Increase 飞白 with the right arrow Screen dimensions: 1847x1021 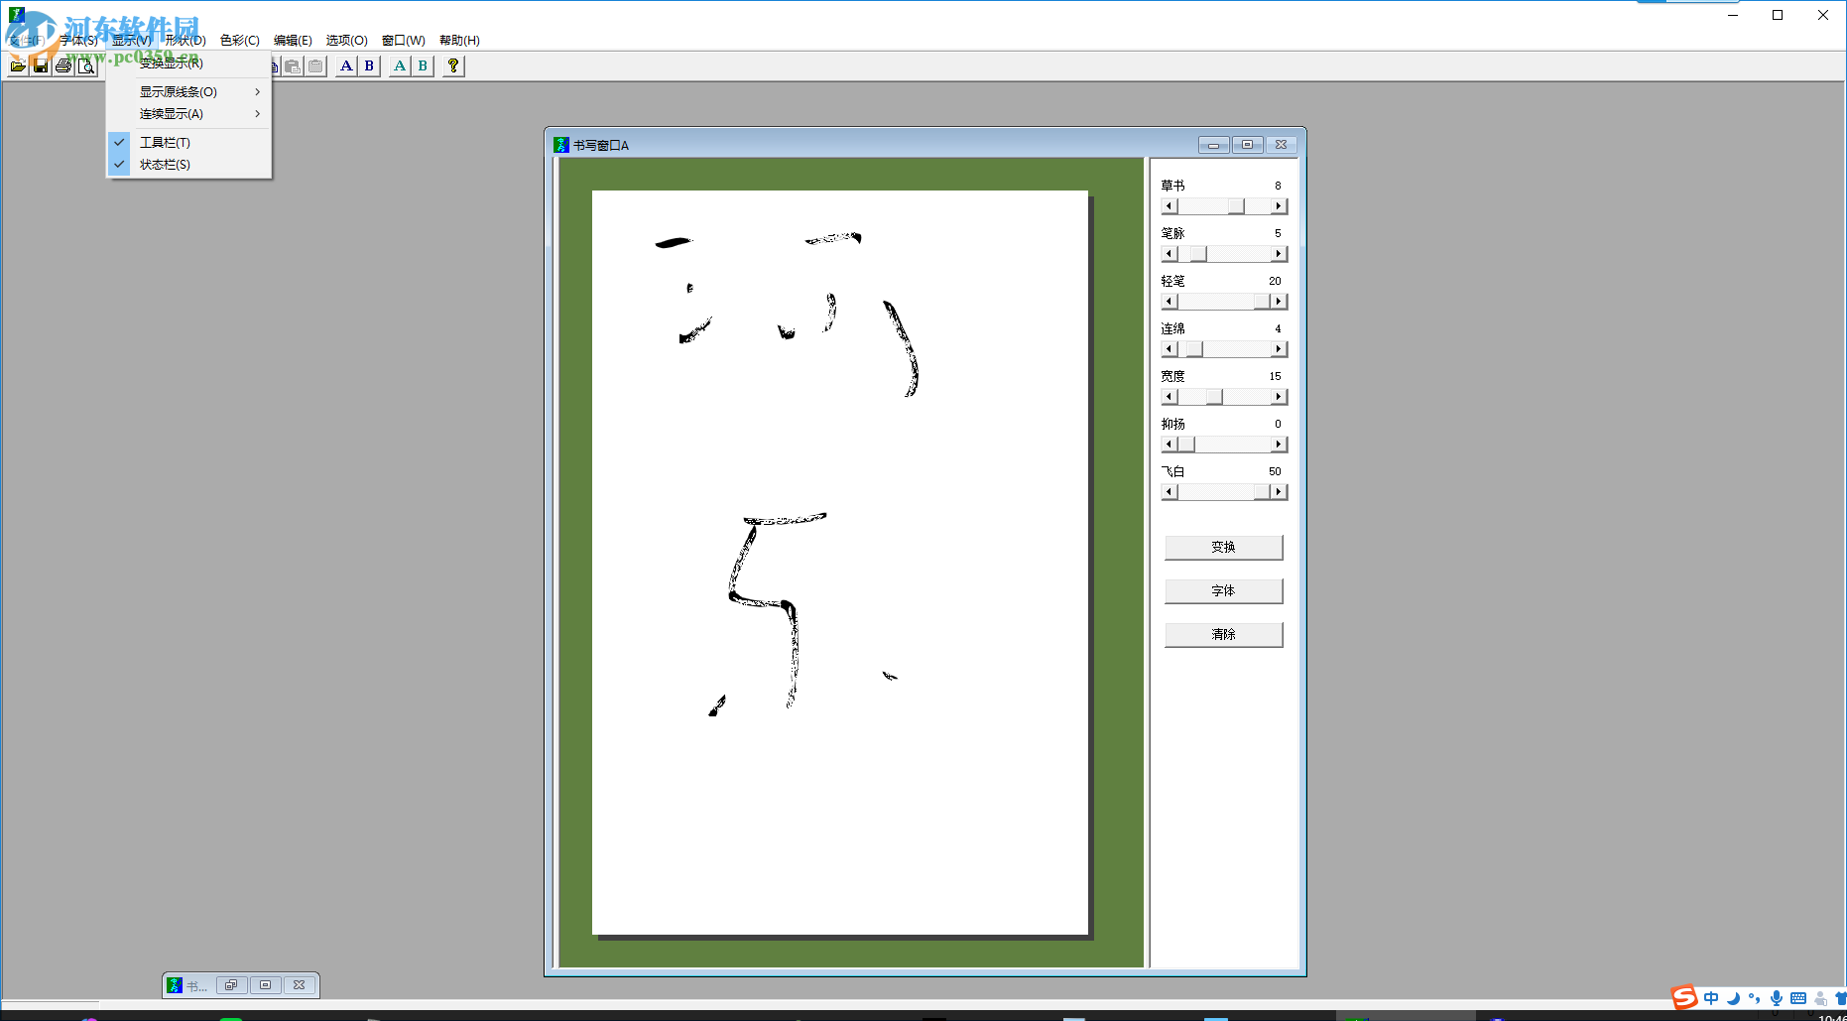pyautogui.click(x=1279, y=492)
